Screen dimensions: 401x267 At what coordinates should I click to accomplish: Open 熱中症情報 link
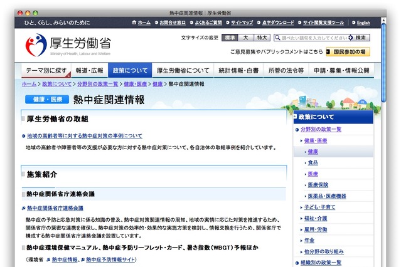click(65, 260)
